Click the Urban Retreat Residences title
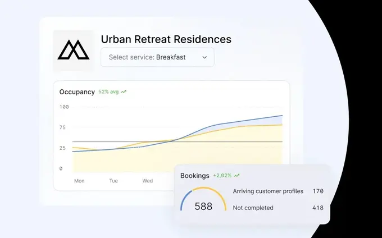The width and height of the screenshot is (382, 238). coord(166,39)
